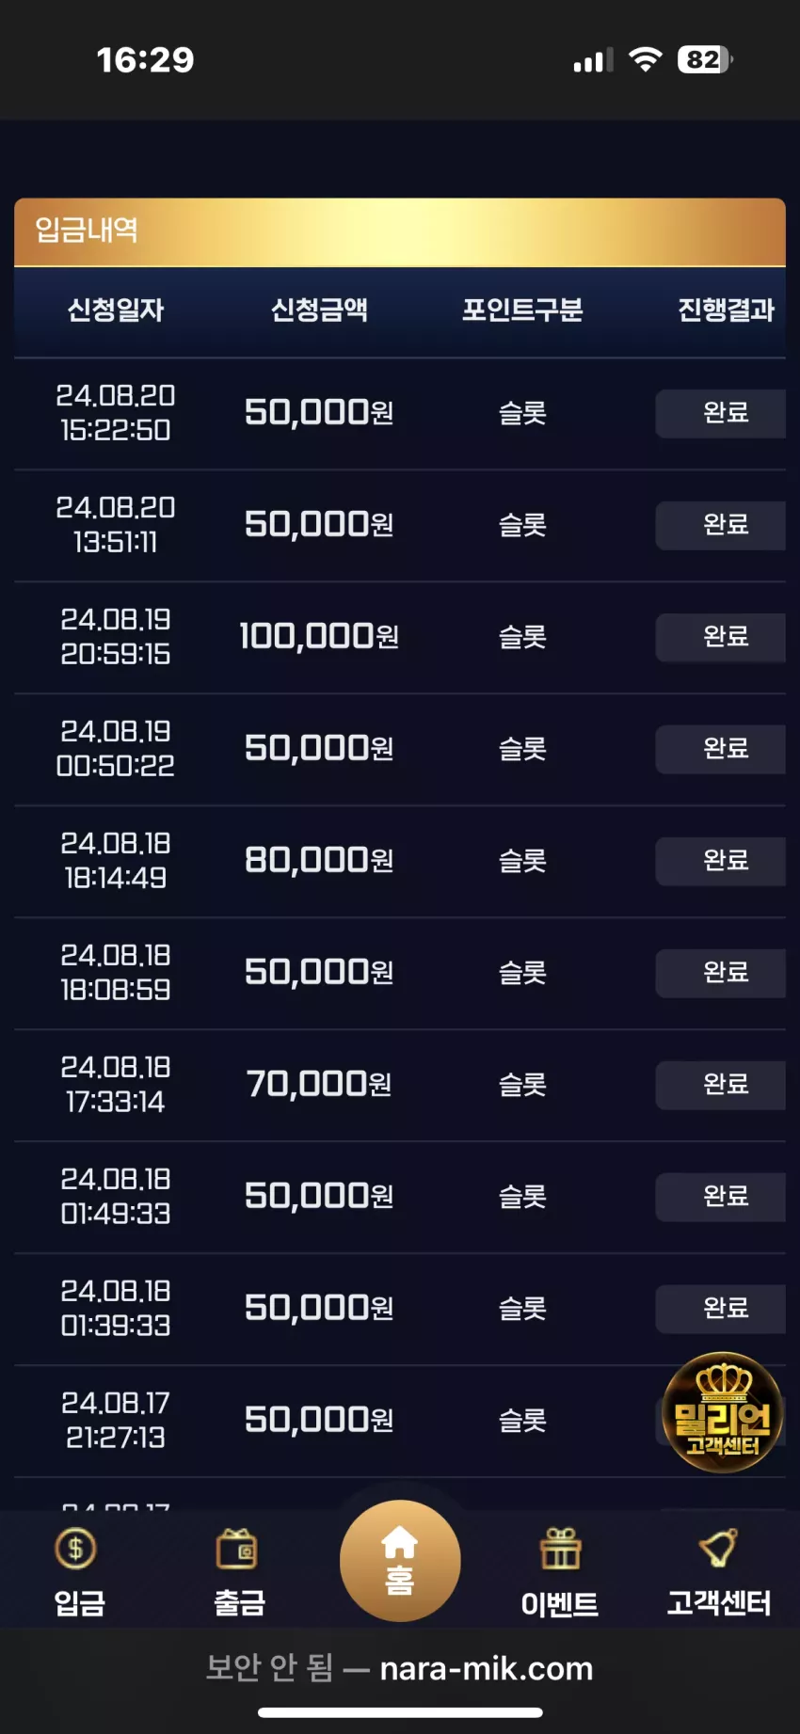Image resolution: width=800 pixels, height=1734 pixels.
Task: Tap the 고객센터 megaphone icon
Action: tap(718, 1548)
